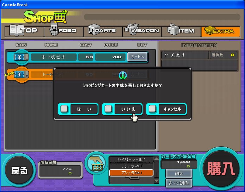Select バイパーシールド in the cart list
245x192 pixels.
131,159
